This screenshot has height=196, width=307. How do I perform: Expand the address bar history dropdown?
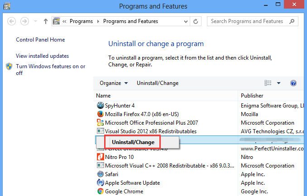[185, 21]
